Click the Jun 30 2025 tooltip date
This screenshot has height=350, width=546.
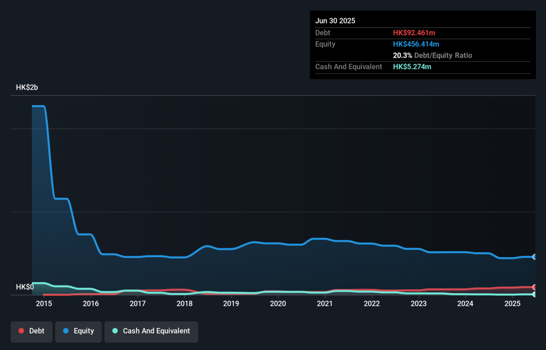[335, 21]
